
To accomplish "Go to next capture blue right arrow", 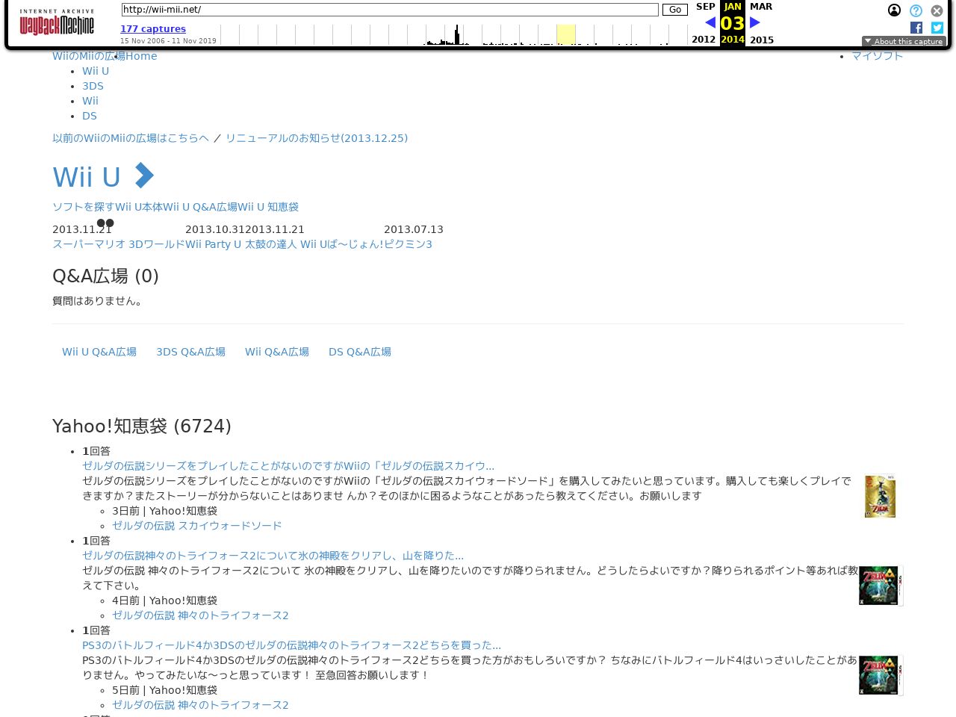I will click(x=755, y=22).
